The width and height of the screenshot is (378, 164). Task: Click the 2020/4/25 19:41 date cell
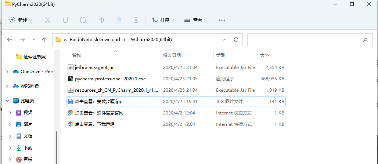coord(180,102)
